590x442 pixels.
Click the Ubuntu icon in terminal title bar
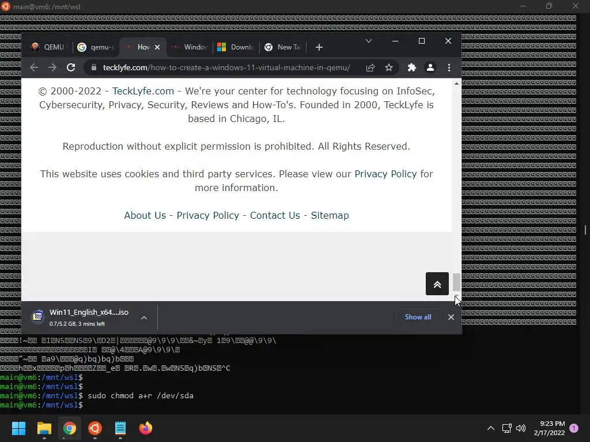pyautogui.click(x=6, y=6)
